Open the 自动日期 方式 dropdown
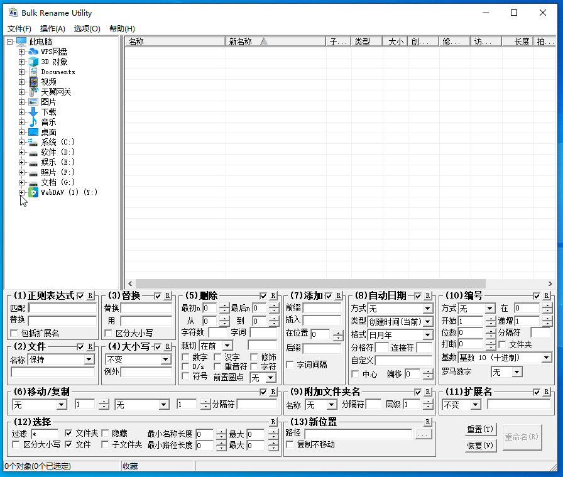The width and height of the screenshot is (563, 477). [427, 309]
